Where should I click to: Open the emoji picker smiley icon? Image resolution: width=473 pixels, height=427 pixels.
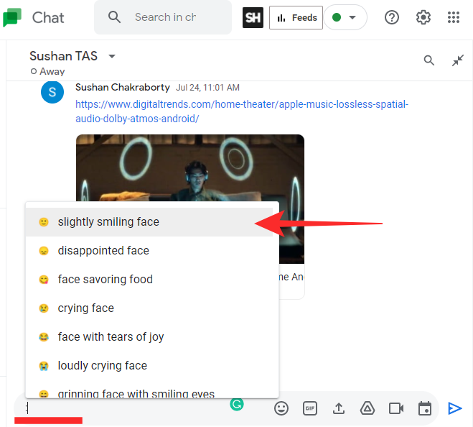(x=281, y=408)
